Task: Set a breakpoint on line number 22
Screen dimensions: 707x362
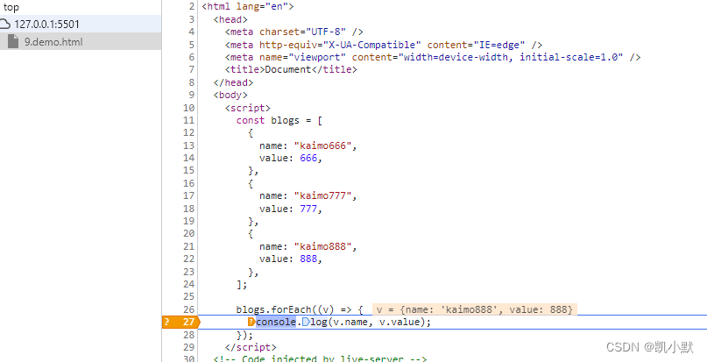Action: (189, 259)
